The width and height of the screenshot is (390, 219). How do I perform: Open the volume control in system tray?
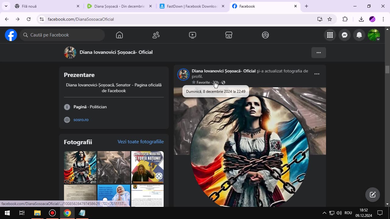(339, 213)
